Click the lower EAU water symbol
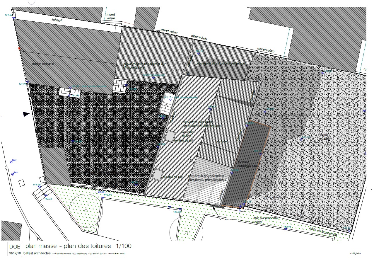This screenshot has width=374, height=264. click(13, 174)
